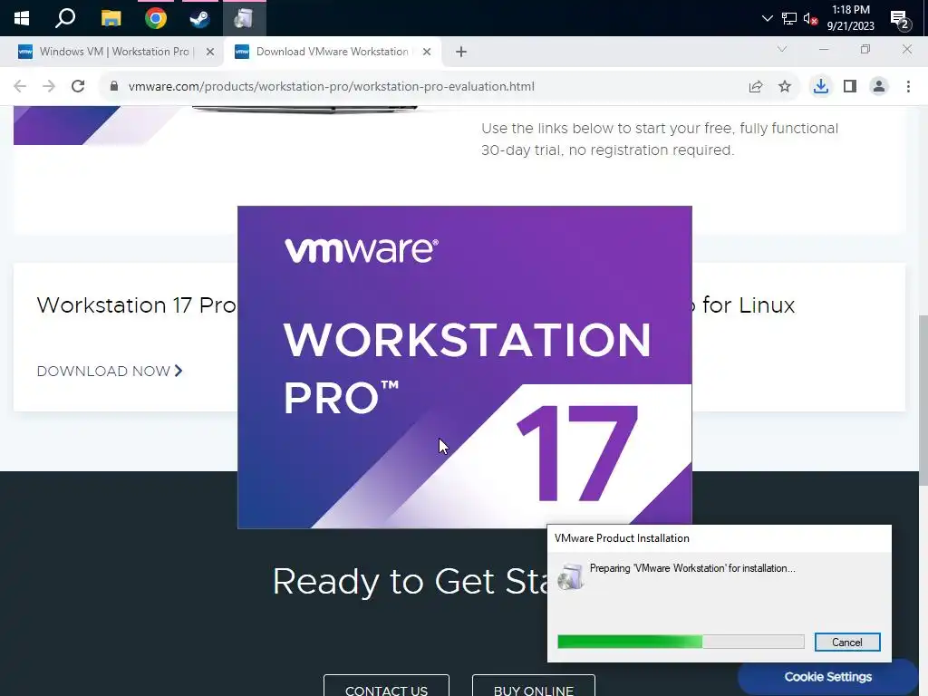This screenshot has width=928, height=696.
Task: Open Google Chrome taskbar icon
Action: coord(156,18)
